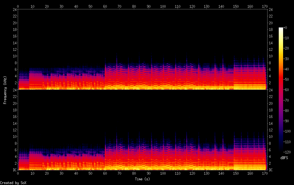Click the "dBFS" label under the color scale
This screenshot has height=185, width=294.
(x=284, y=158)
